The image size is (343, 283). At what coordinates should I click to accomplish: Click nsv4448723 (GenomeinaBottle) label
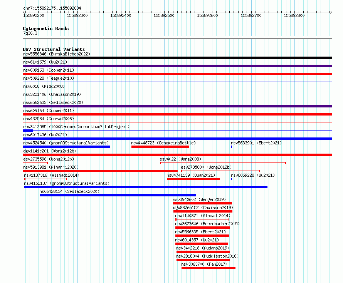(x=163, y=143)
